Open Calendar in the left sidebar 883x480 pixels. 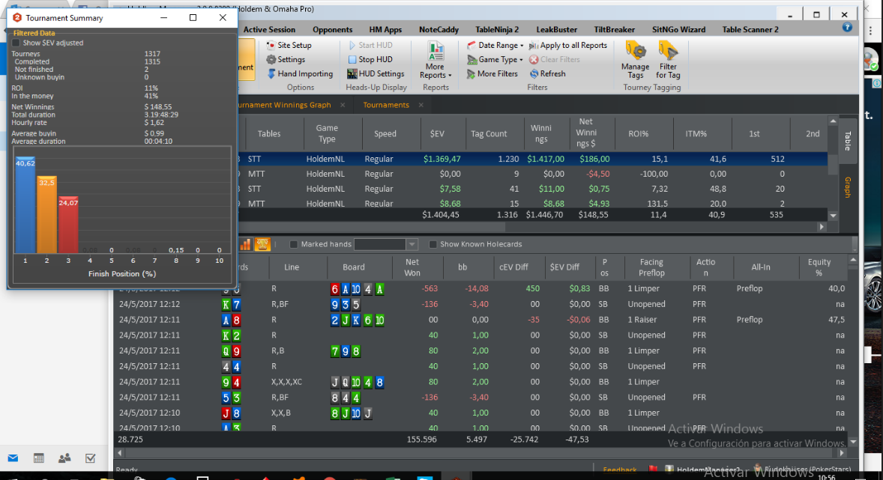tap(39, 458)
